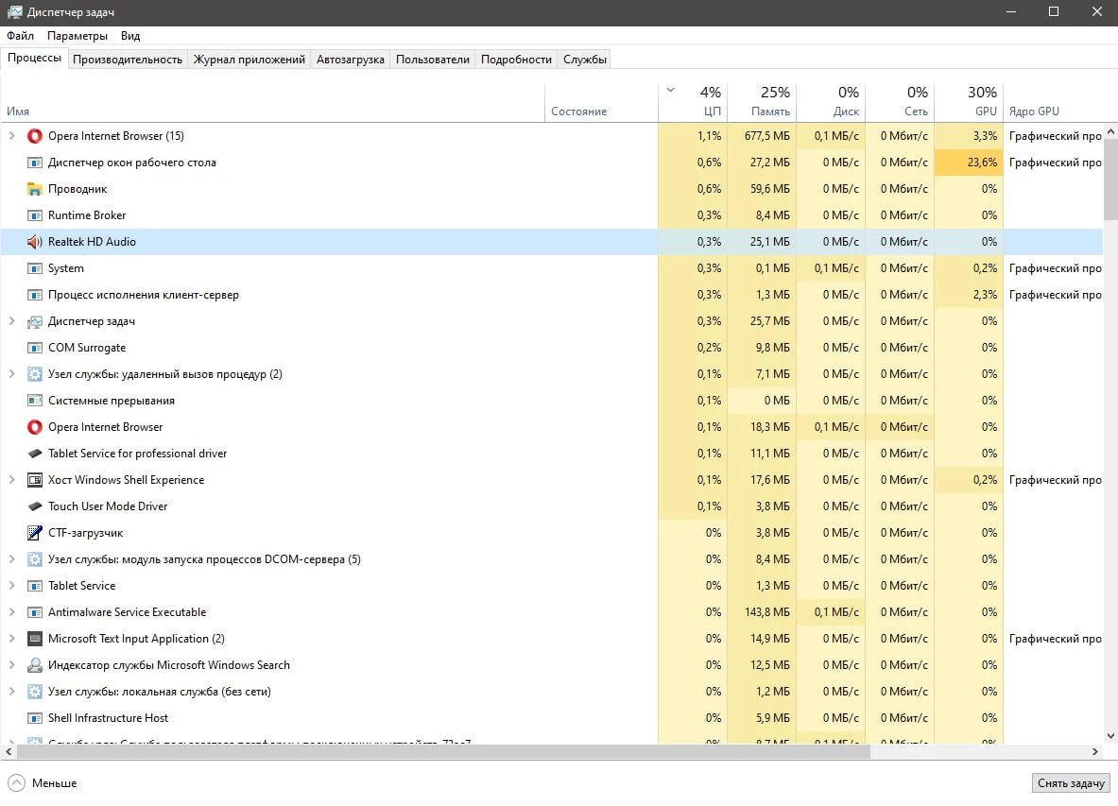This screenshot has width=1118, height=806.
Task: Select the Tablet Service for professional driver icon
Action: (34, 454)
